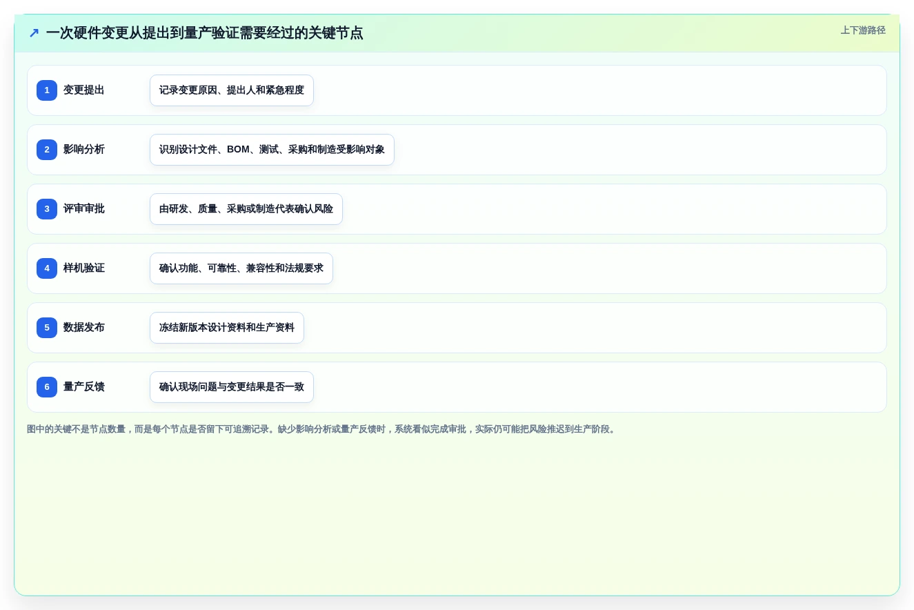Click the 记录变更原因、提出人和紧急程度 box

pos(232,90)
